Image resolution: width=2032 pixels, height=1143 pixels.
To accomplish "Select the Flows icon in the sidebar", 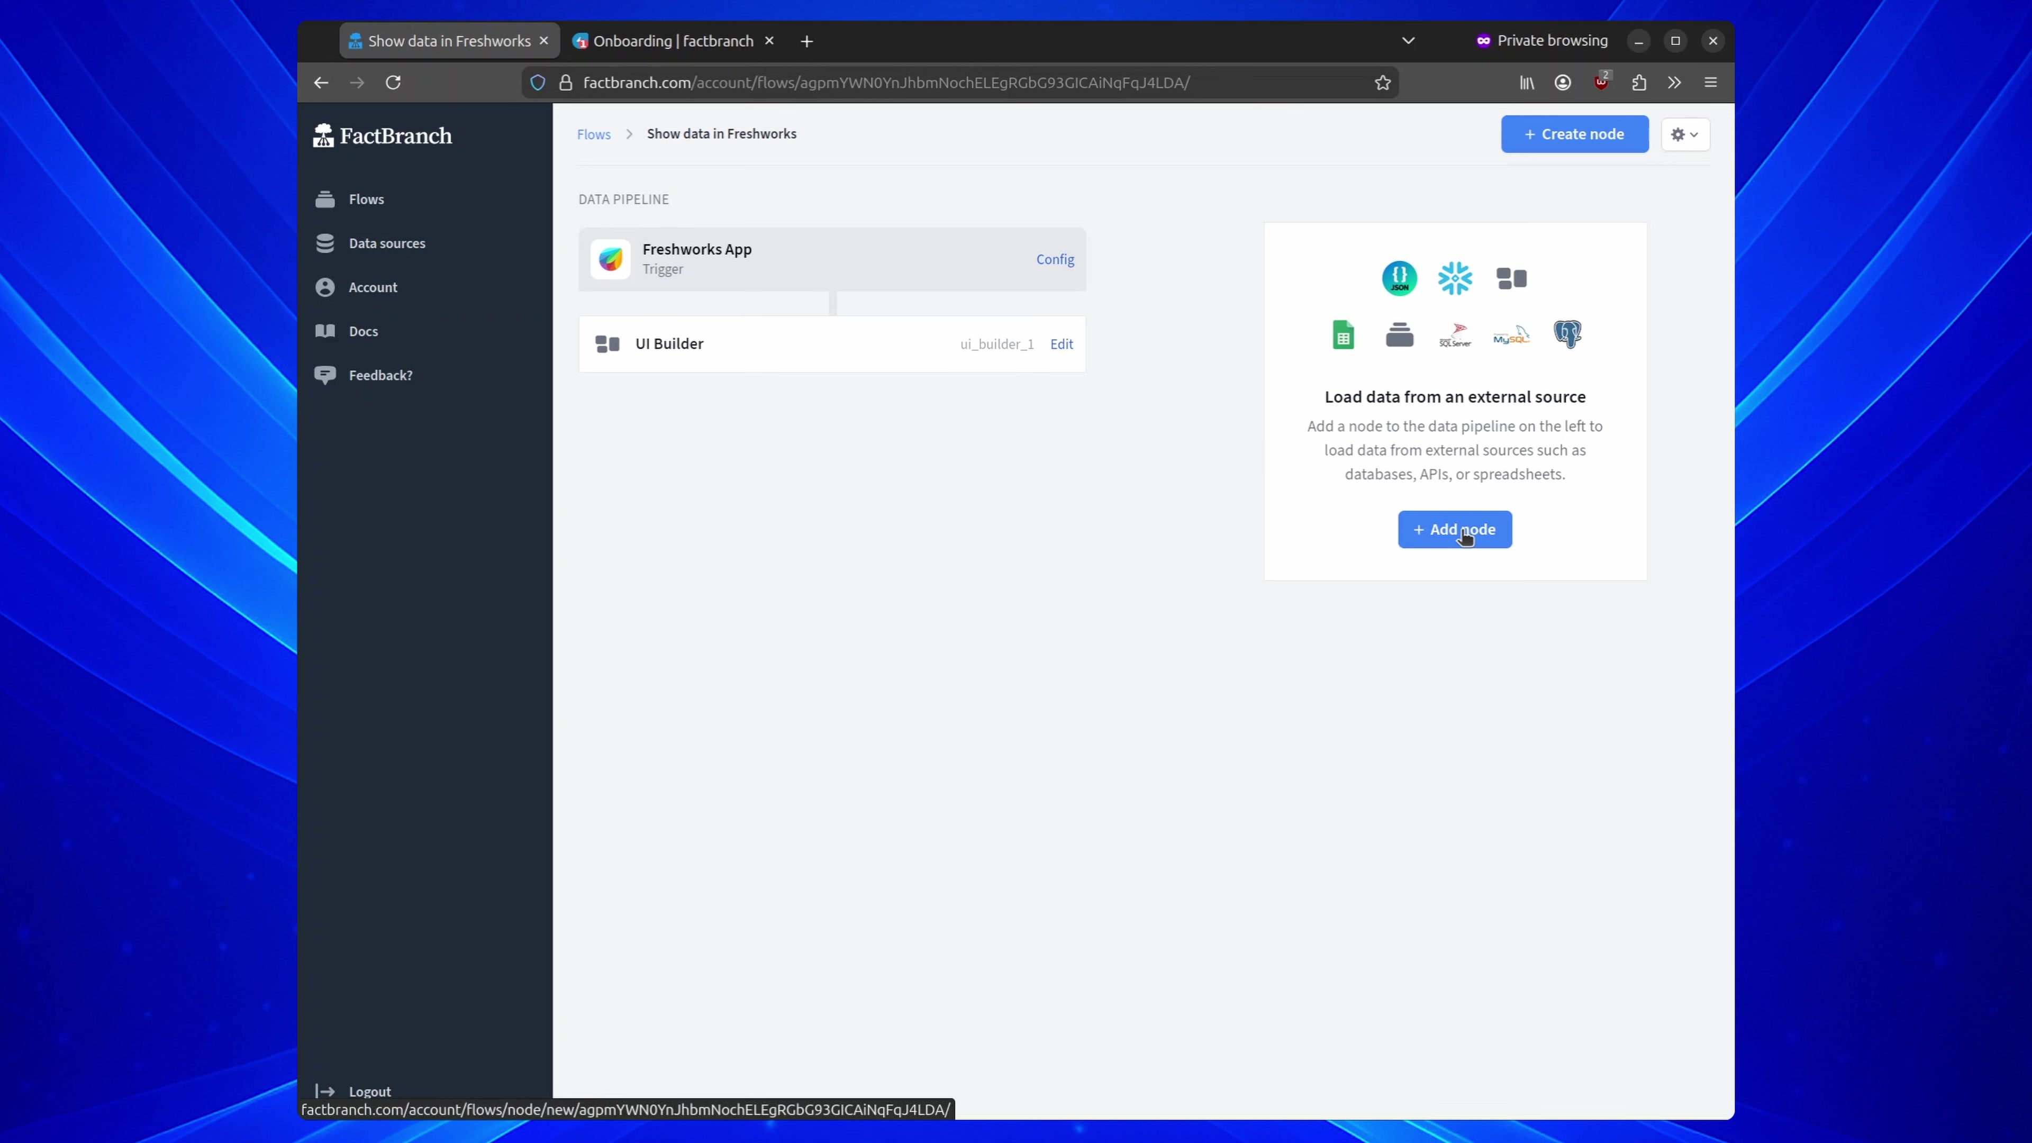I will (x=326, y=199).
